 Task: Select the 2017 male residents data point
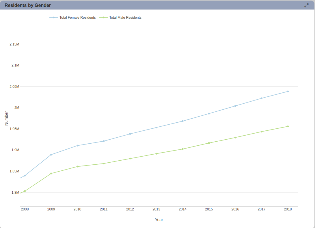point(262,132)
